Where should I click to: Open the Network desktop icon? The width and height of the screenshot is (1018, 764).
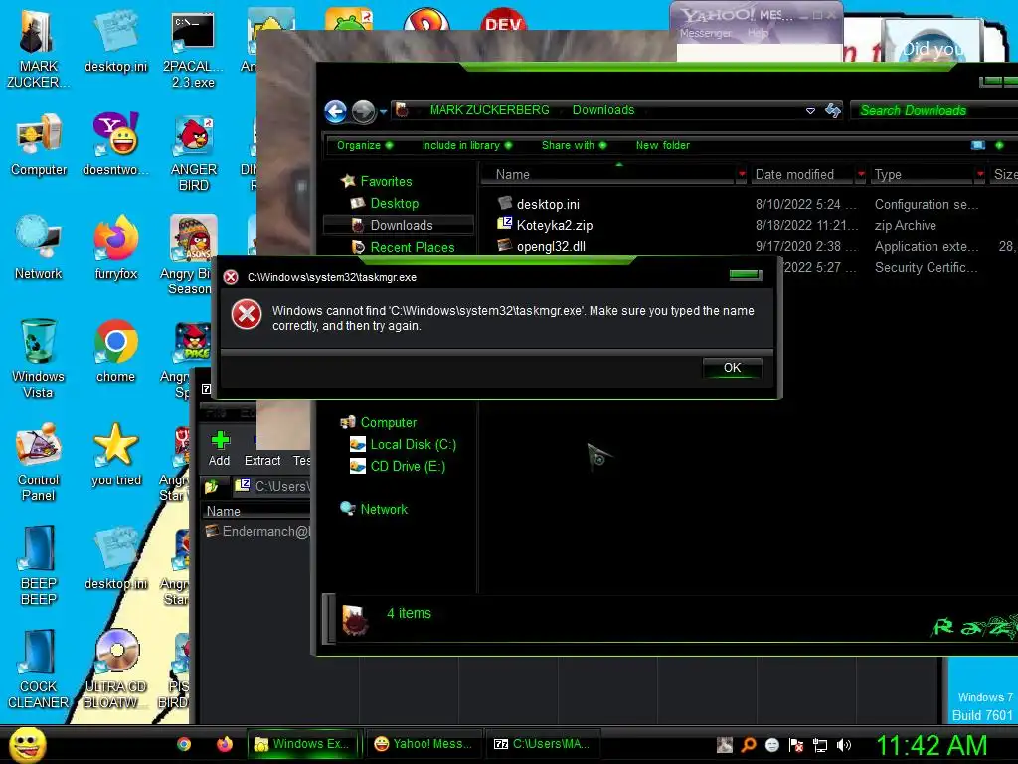pyautogui.click(x=39, y=248)
